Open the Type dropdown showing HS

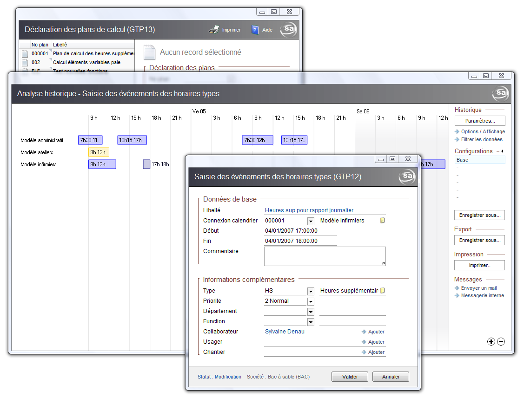coord(311,291)
